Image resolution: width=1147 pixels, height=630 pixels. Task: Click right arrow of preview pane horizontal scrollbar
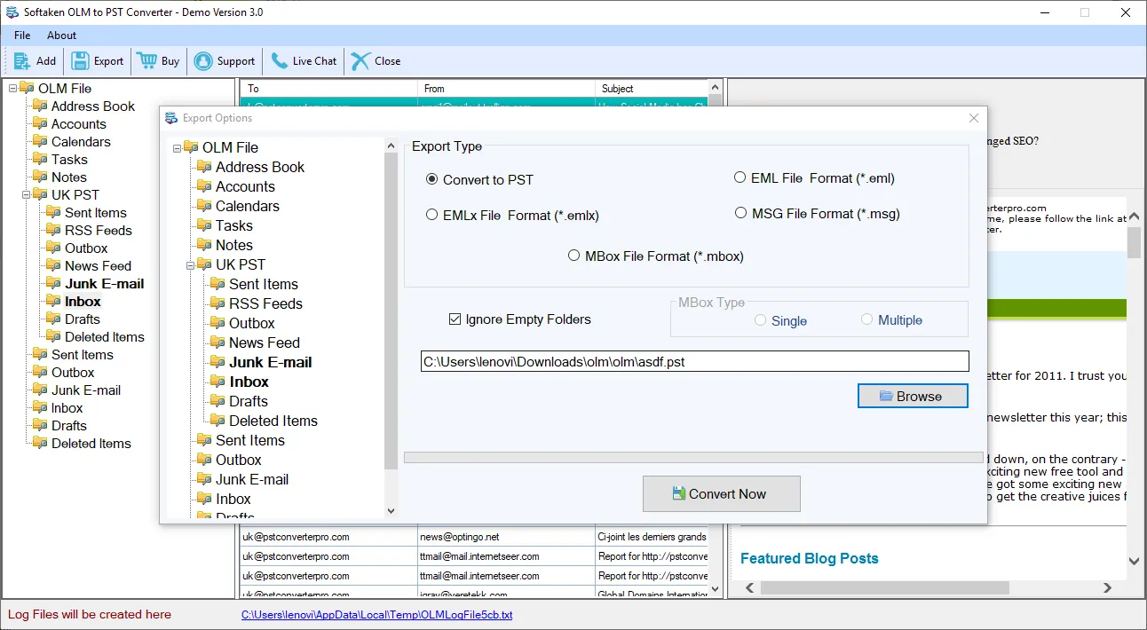(x=1107, y=587)
